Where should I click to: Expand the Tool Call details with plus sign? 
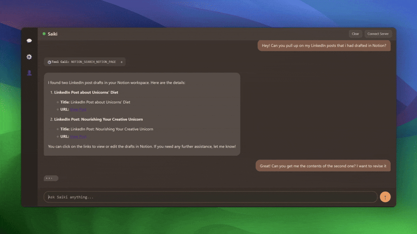point(121,62)
